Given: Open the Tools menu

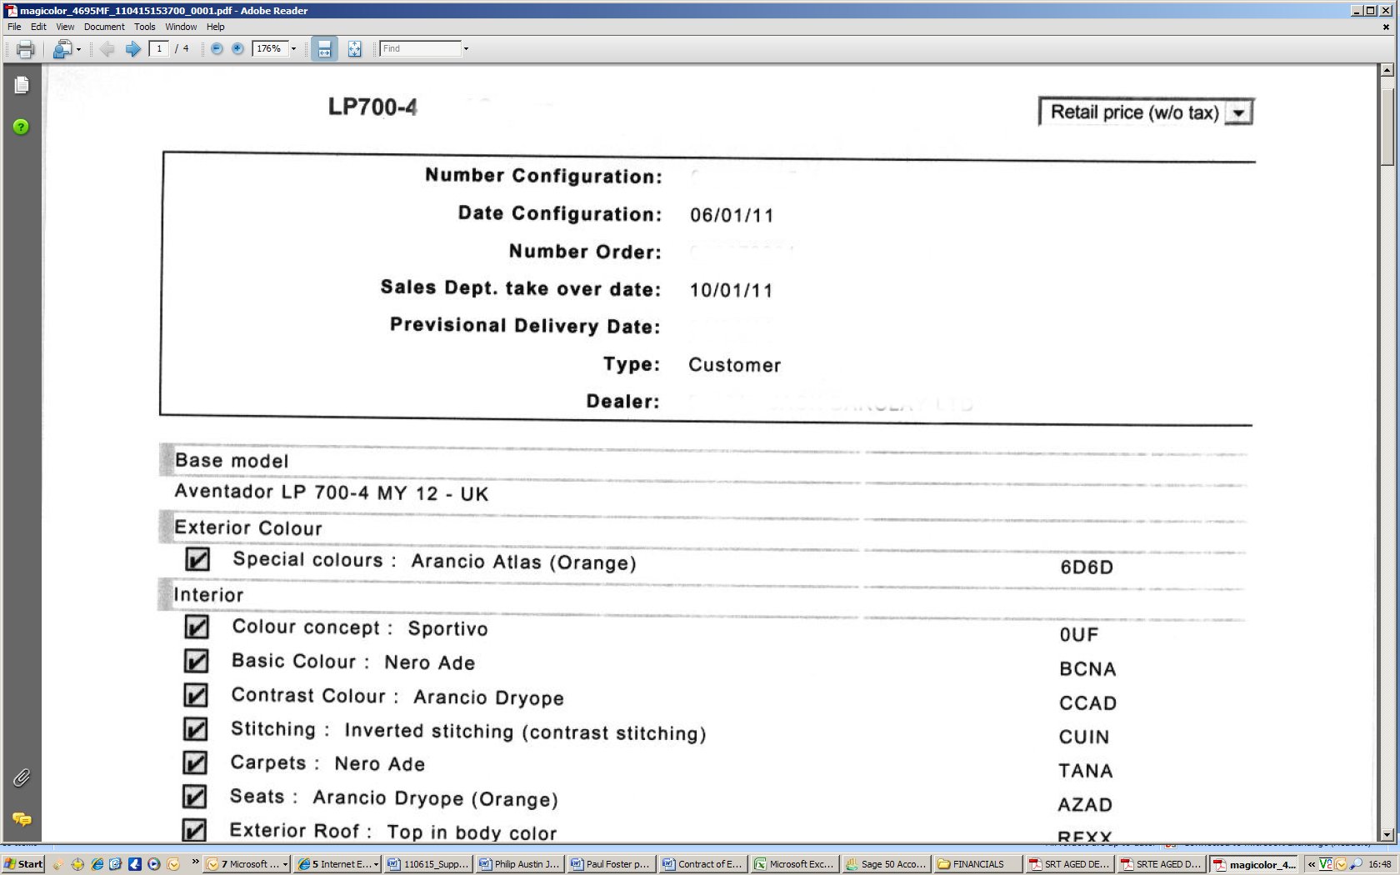Looking at the screenshot, I should (145, 27).
